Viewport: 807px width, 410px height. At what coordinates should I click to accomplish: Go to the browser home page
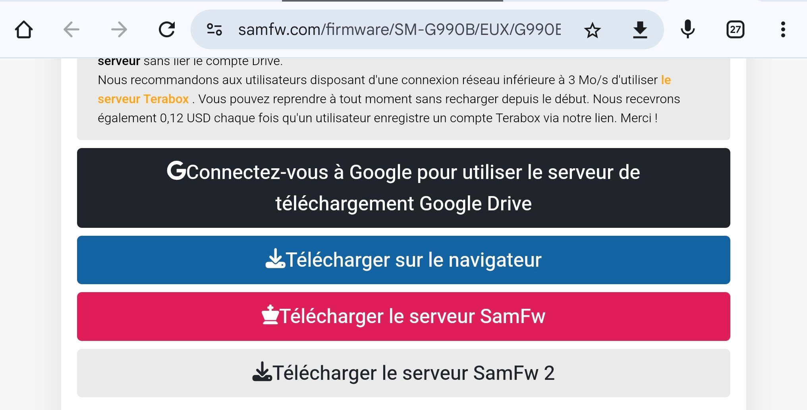(x=23, y=30)
